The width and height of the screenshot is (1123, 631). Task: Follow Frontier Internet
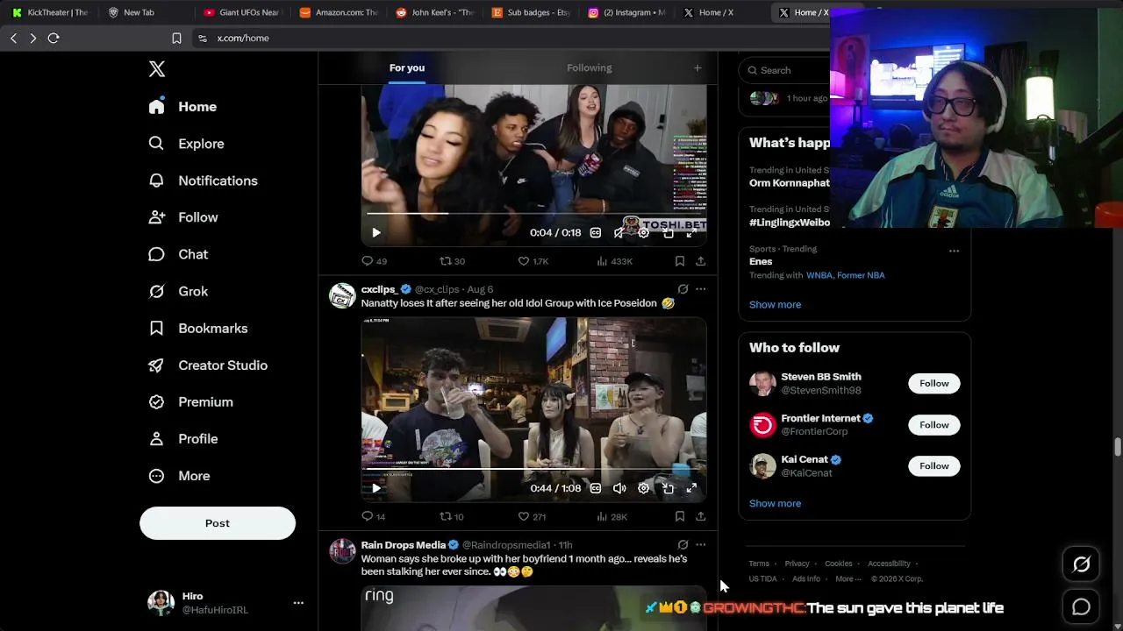933,424
